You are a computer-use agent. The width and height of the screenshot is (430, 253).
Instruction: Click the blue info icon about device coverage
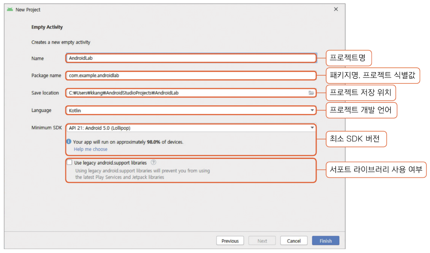click(x=69, y=141)
